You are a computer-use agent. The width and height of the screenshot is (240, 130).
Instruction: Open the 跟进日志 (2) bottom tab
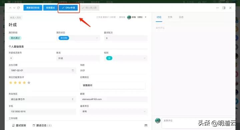coord(42,125)
